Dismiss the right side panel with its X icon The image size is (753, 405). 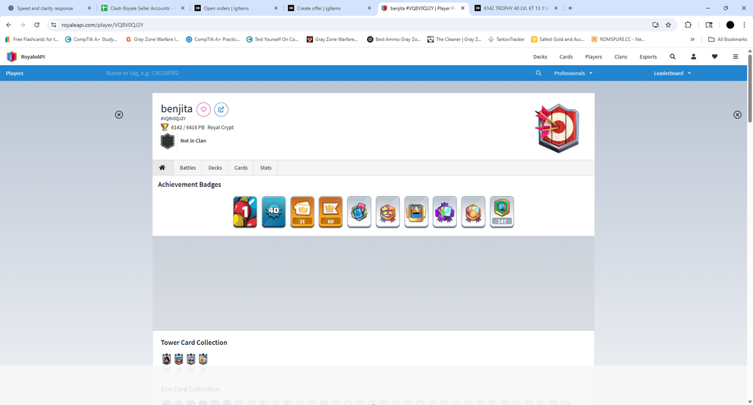737,115
